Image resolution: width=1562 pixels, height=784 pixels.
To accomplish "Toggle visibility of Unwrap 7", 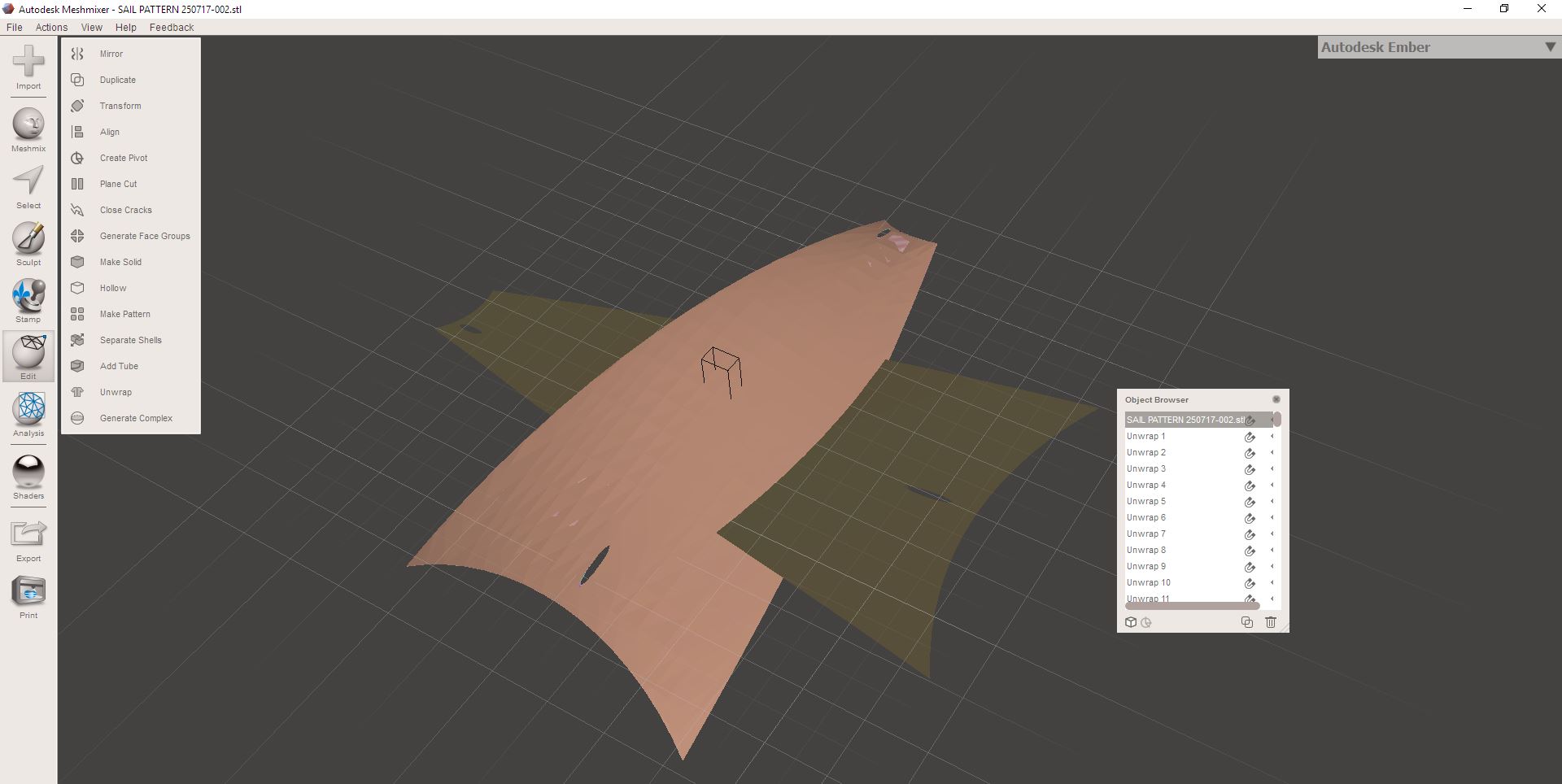I will pyautogui.click(x=1250, y=534).
